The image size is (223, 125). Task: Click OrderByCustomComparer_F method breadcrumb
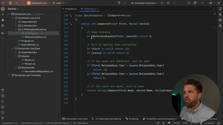pos(160,119)
